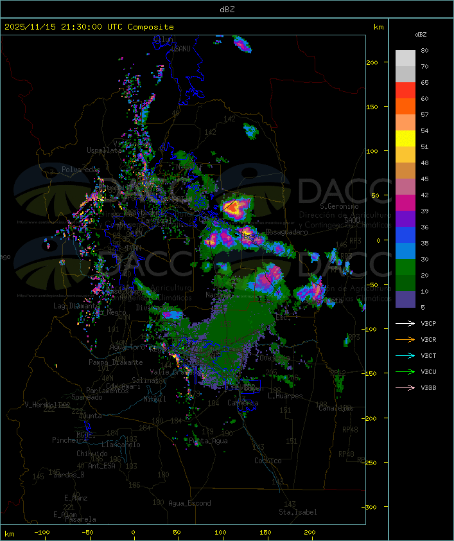Click the 50 tick on the horizontal axis

177,533
